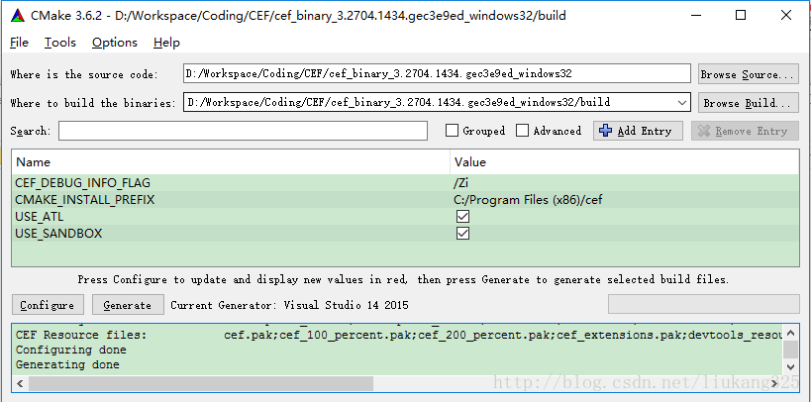Click the output log horizontal scrollbar thumb
The image size is (811, 402).
click(201, 383)
